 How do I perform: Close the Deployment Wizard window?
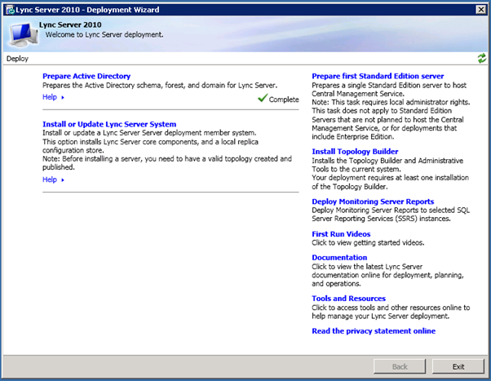479,8
